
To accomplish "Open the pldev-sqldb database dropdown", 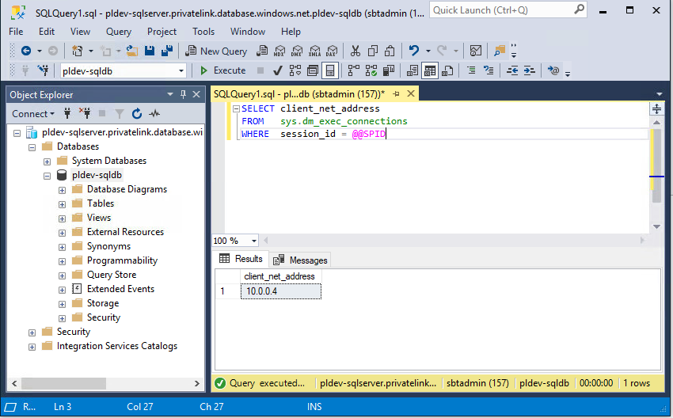I will pos(181,70).
